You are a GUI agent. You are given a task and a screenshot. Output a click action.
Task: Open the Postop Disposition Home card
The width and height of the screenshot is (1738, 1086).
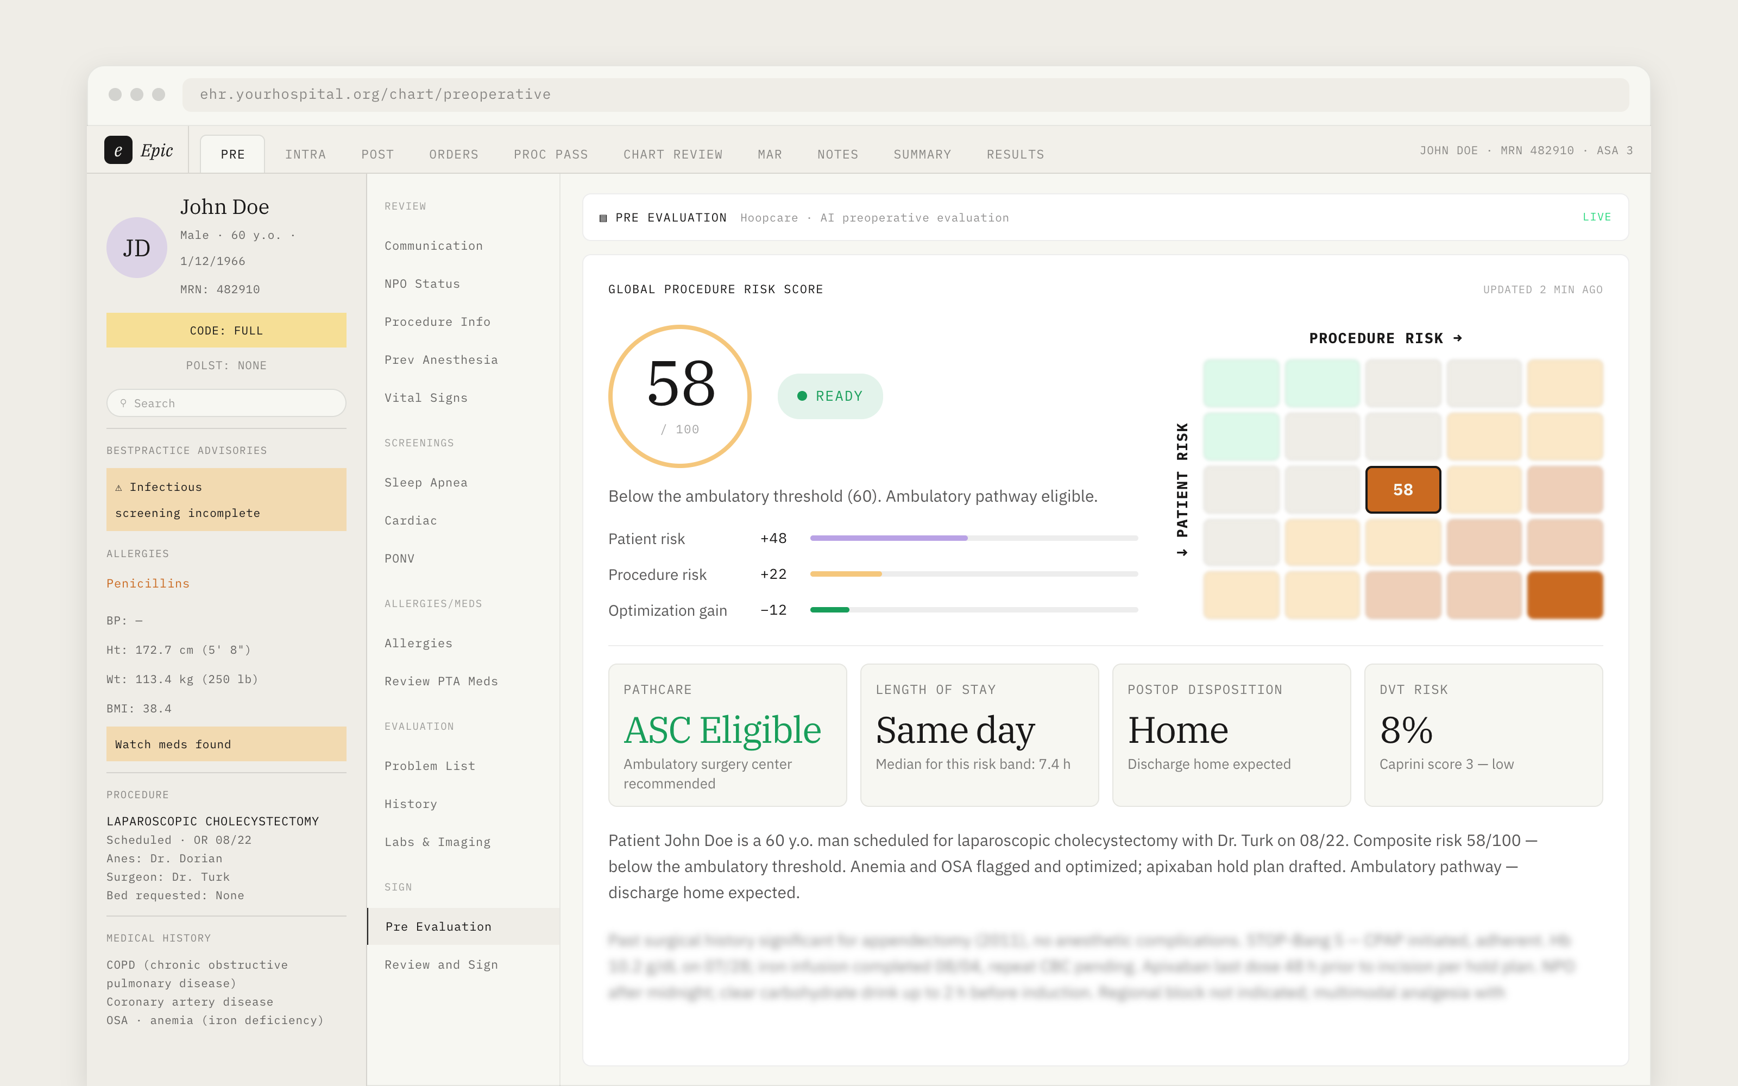[x=1232, y=735]
